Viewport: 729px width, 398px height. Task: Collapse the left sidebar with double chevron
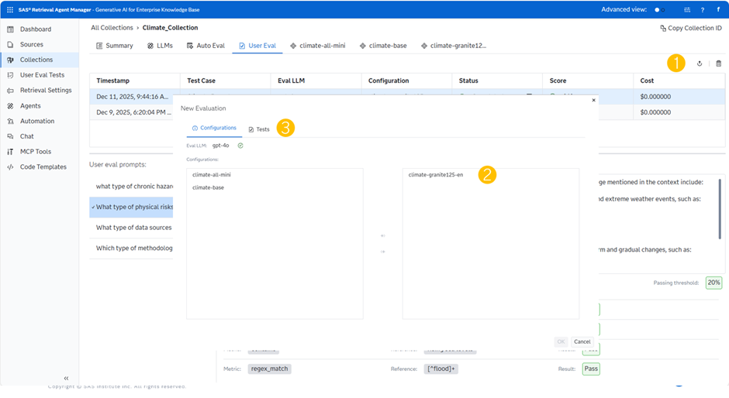(66, 378)
